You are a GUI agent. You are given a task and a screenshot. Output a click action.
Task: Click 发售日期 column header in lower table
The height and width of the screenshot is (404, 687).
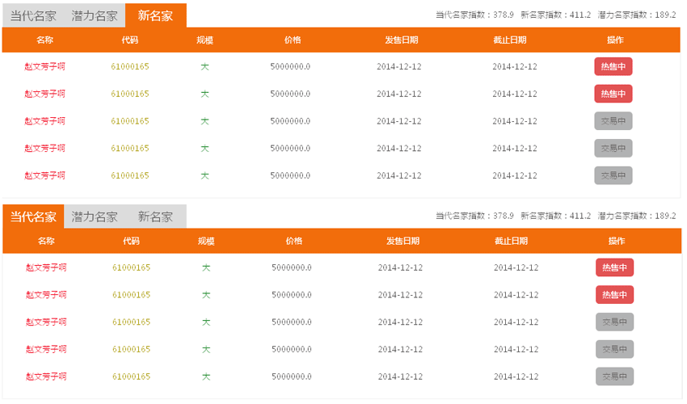(x=403, y=241)
